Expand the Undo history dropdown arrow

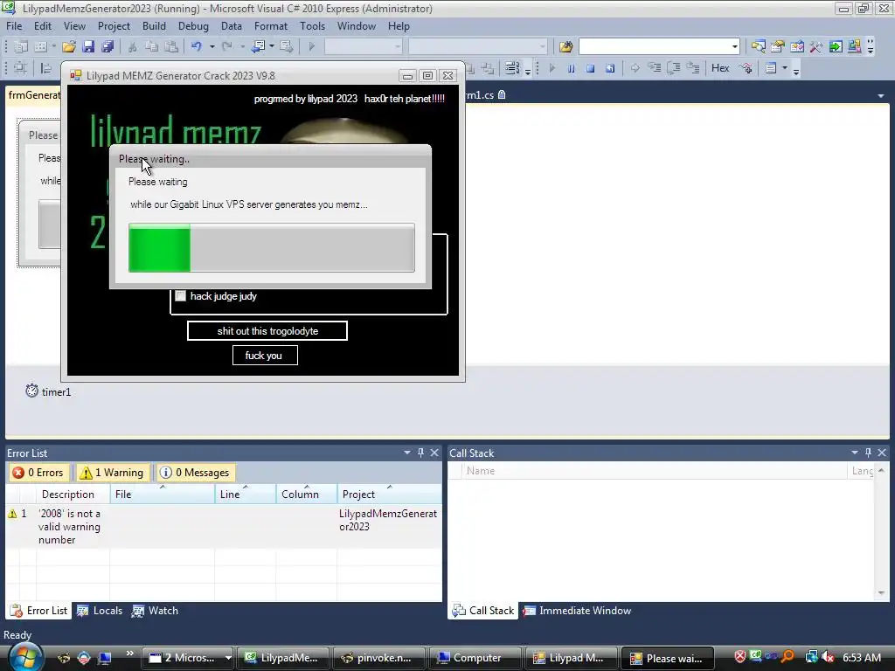(x=212, y=46)
